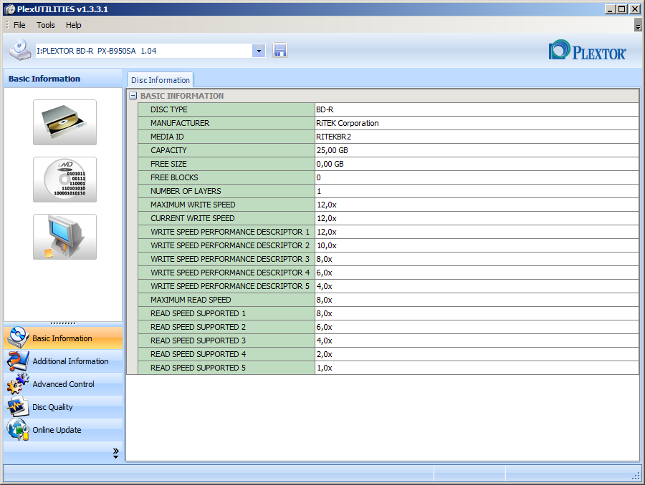Viewport: 645px width, 485px height.
Task: Select WRITE SPEED PERFORMANCE DESCRIPTOR 4 label
Action: pyautogui.click(x=226, y=273)
